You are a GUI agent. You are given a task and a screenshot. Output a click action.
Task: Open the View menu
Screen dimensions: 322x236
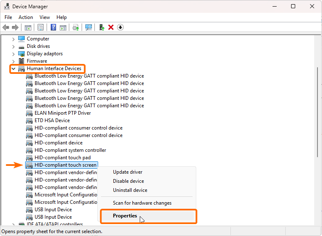(45, 17)
